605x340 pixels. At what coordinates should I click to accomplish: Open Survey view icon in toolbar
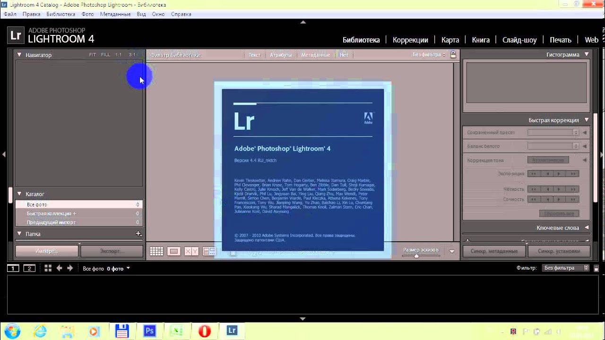click(x=209, y=252)
